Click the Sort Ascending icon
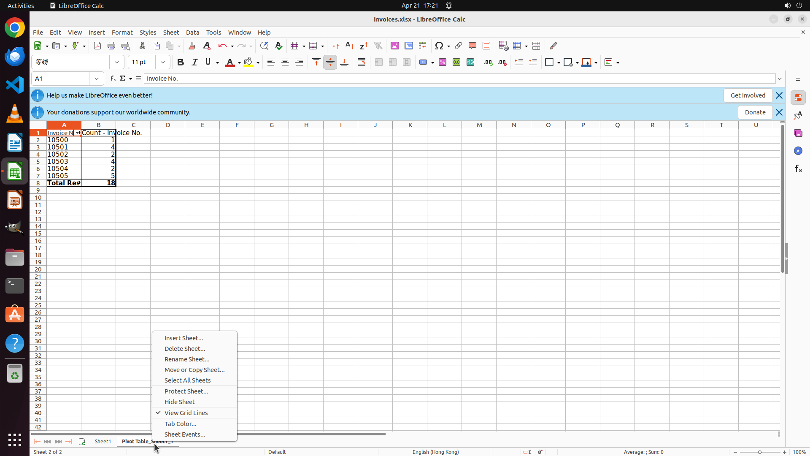The image size is (810, 456). (349, 46)
